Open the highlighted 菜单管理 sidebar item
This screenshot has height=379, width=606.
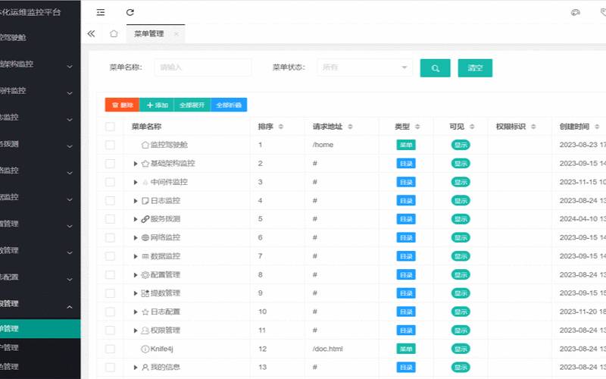[x=40, y=329]
